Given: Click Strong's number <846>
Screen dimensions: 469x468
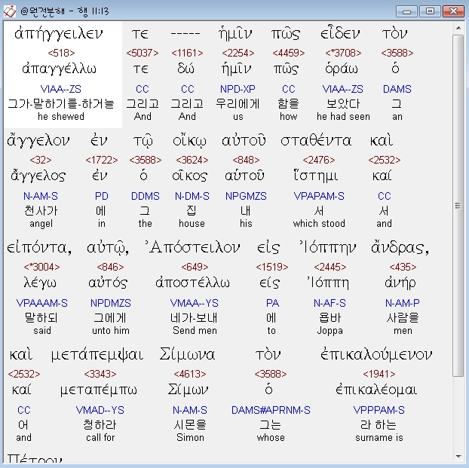Looking at the screenshot, I should point(110,267).
